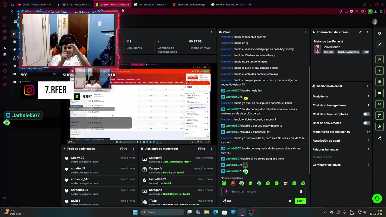This screenshot has height=217, width=386.
Task: Edit stream info with the pencil icon
Action: pyautogui.click(x=360, y=32)
